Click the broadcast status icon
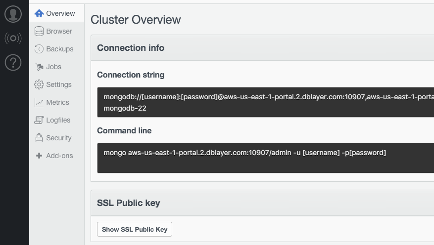The width and height of the screenshot is (434, 245). tap(13, 38)
